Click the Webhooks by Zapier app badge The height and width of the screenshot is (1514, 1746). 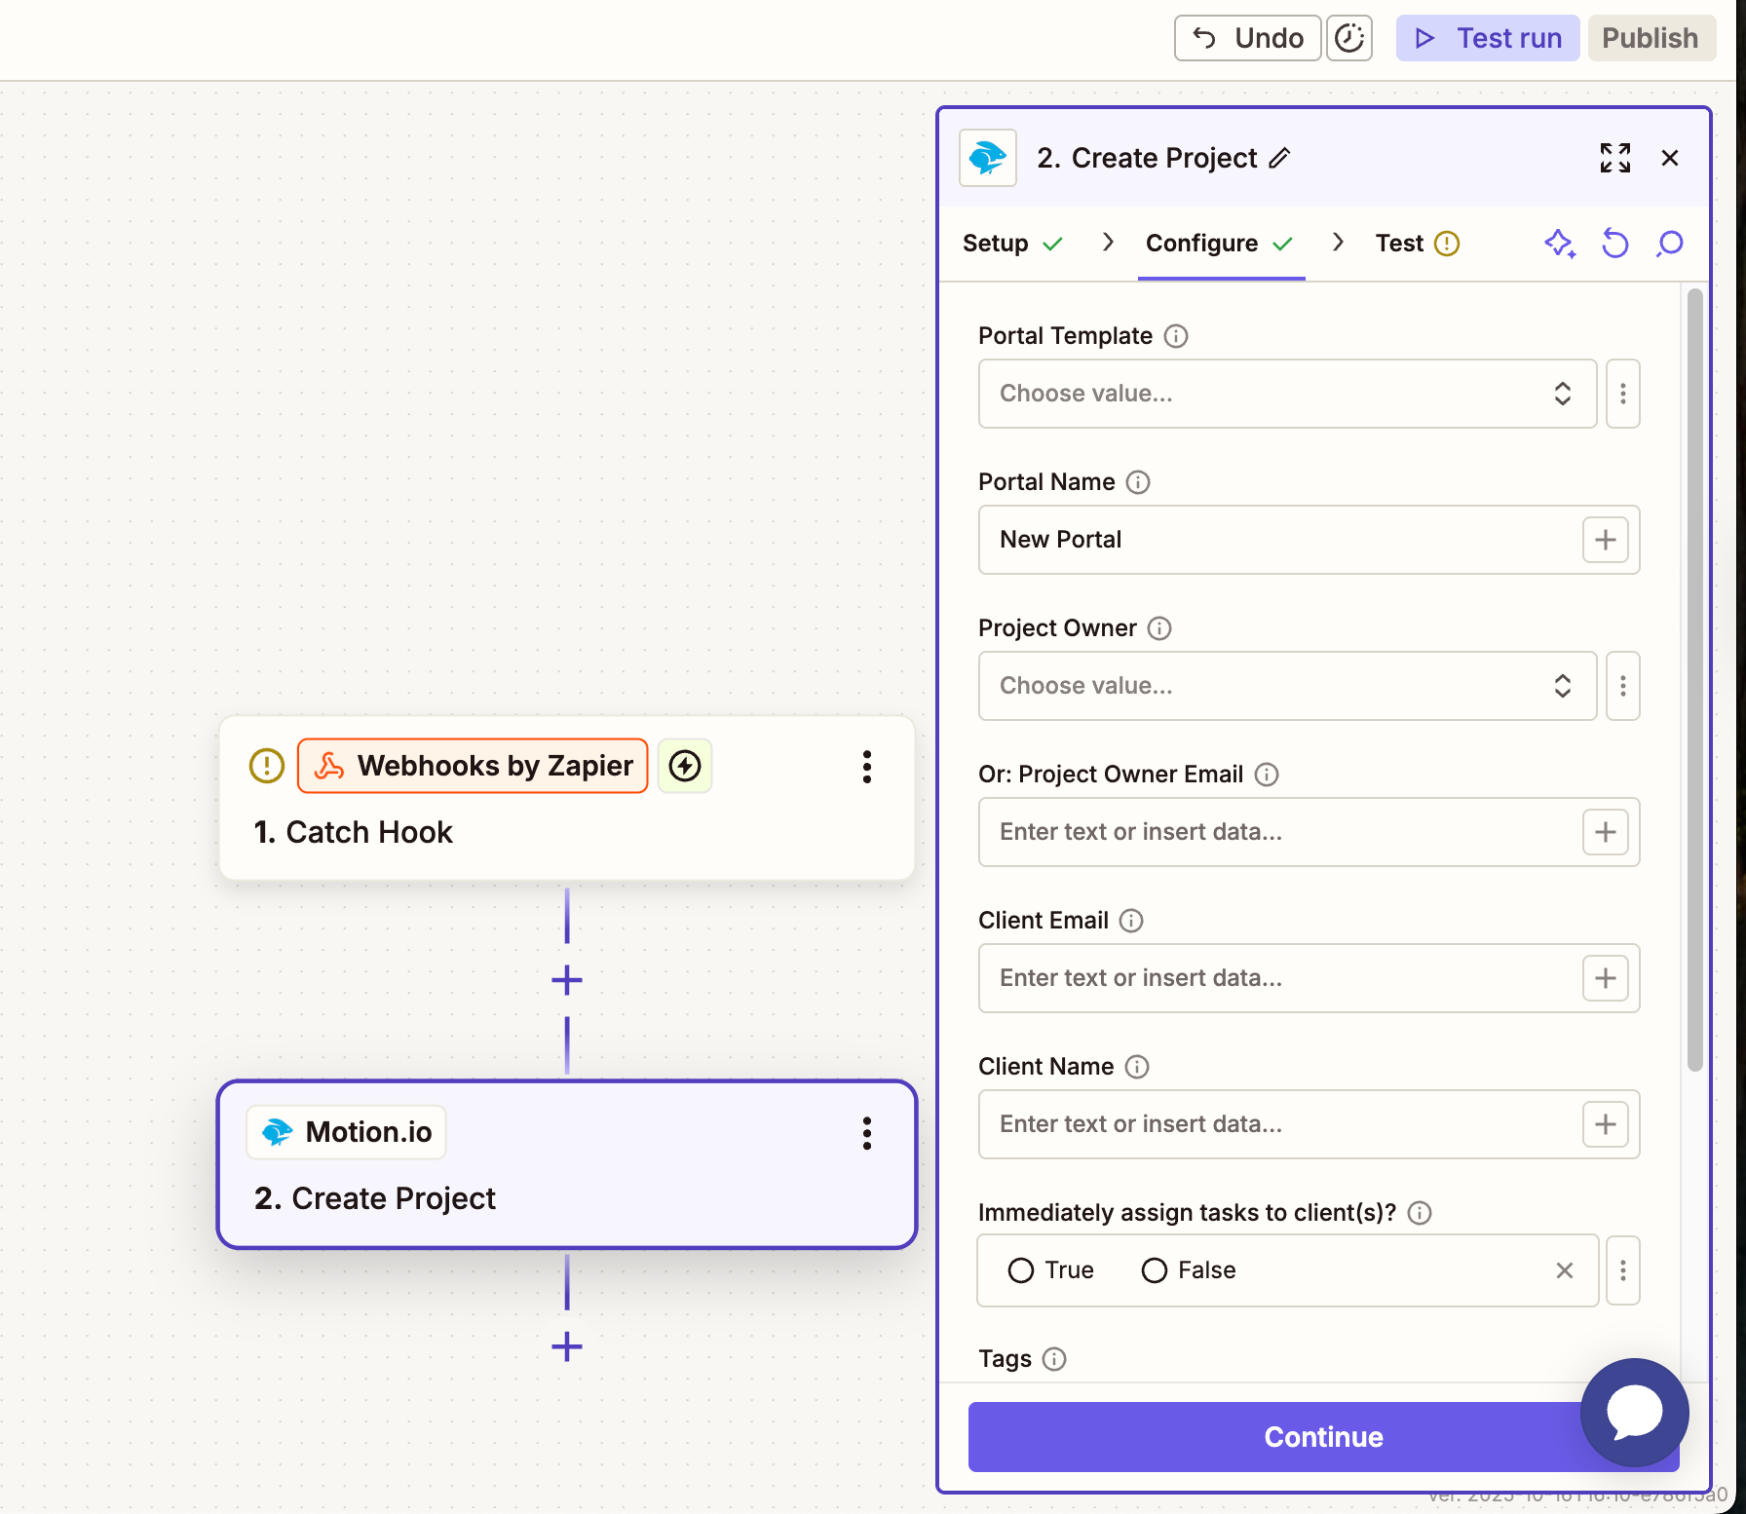(x=473, y=766)
